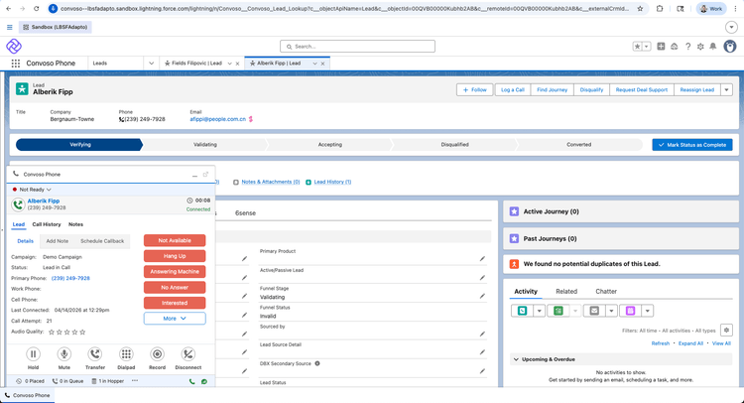This screenshot has height=403, width=744.
Task: Select the Accepting stage in path
Action: click(x=329, y=145)
